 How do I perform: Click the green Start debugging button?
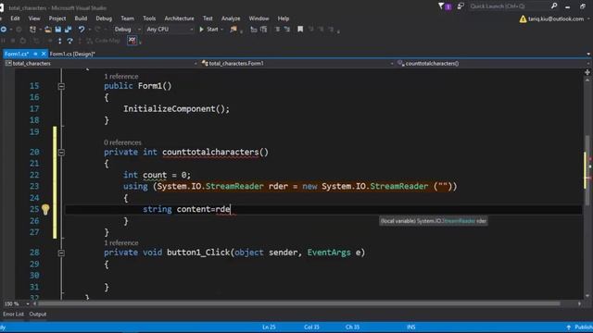click(208, 29)
